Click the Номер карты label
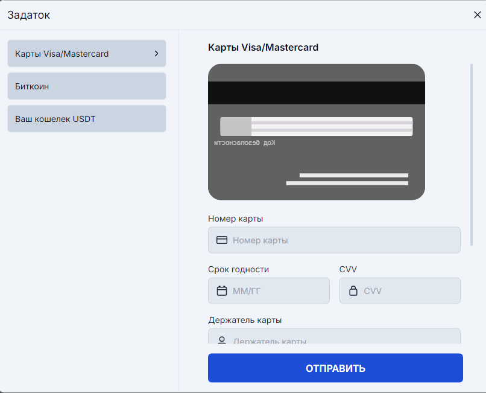 coord(236,219)
